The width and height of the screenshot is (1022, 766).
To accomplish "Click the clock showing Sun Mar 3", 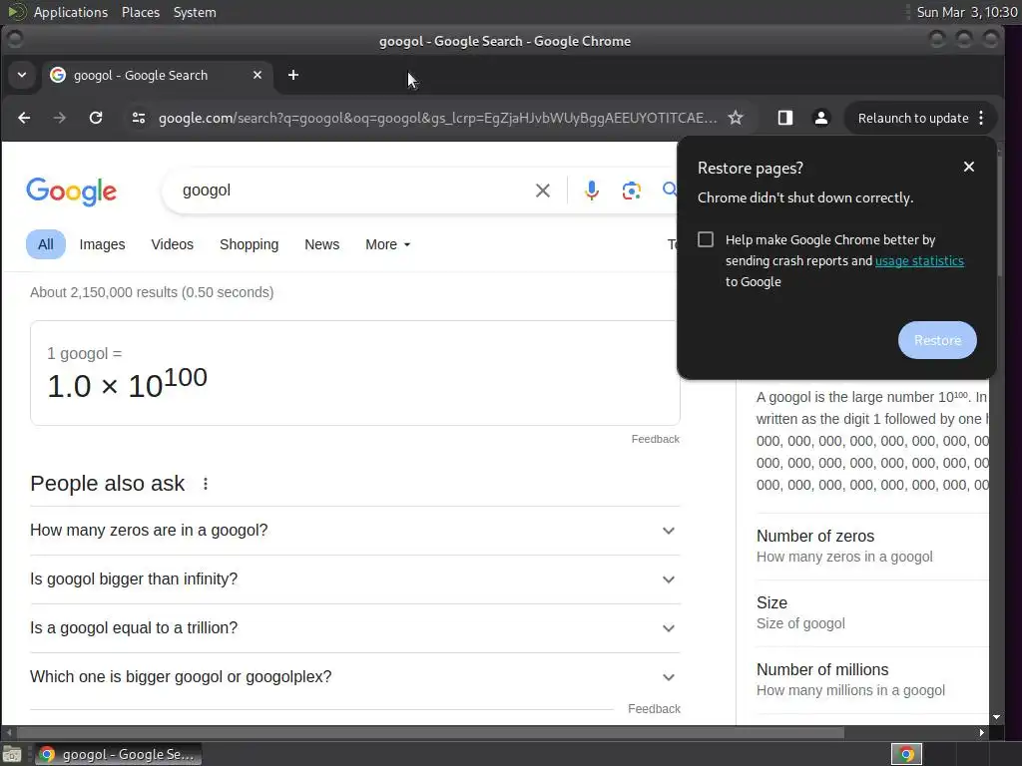I will pyautogui.click(x=966, y=12).
